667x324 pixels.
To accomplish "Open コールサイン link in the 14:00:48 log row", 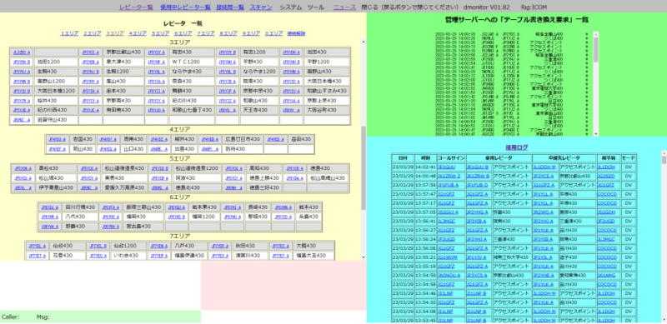I will (449, 176).
